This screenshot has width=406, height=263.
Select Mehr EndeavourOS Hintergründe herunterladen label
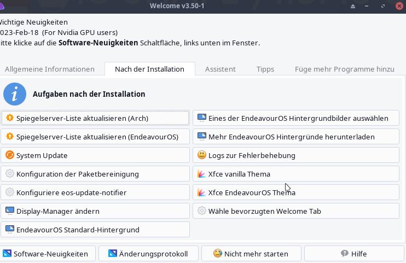pyautogui.click(x=292, y=137)
